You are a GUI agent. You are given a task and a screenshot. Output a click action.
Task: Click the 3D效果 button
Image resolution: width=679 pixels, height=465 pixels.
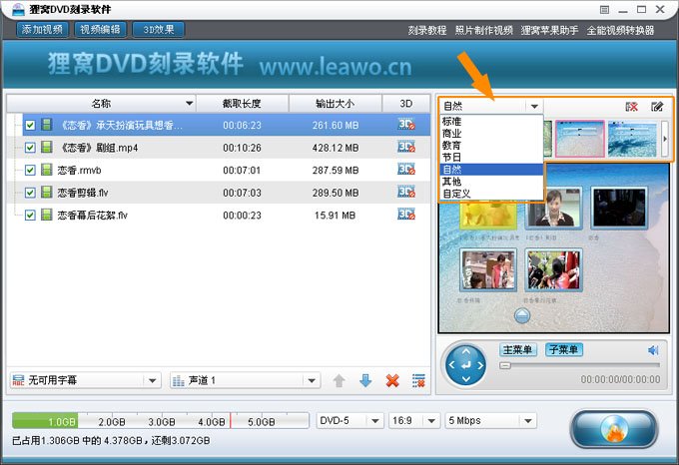point(159,29)
